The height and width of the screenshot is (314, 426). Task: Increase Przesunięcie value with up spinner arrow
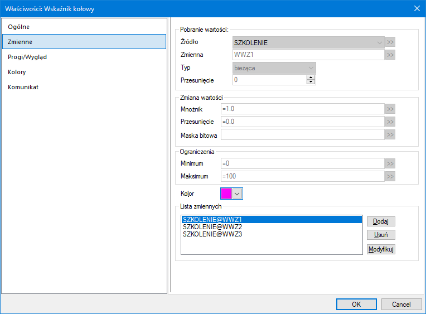pyautogui.click(x=311, y=78)
